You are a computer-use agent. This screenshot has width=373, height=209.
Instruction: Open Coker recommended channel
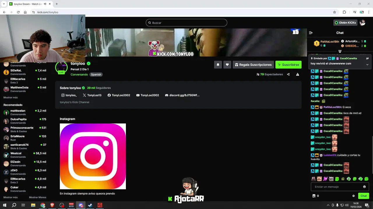click(x=25, y=189)
